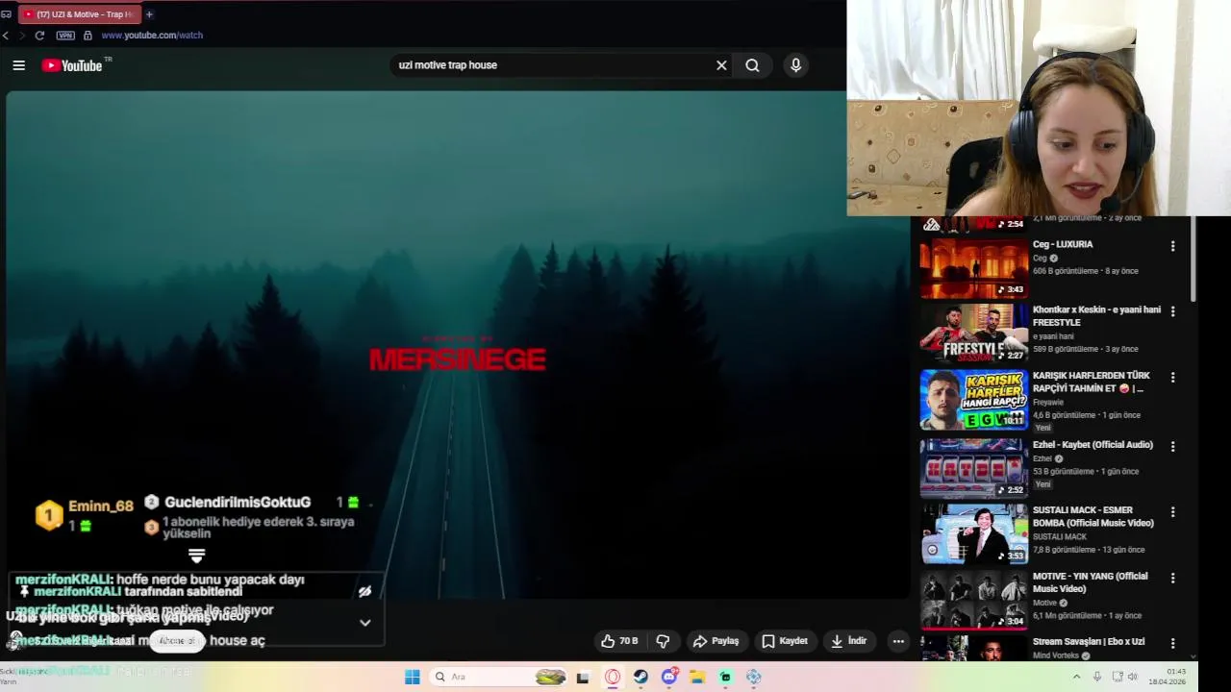This screenshot has width=1231, height=692.
Task: Download the video with İndir
Action: 848,641
